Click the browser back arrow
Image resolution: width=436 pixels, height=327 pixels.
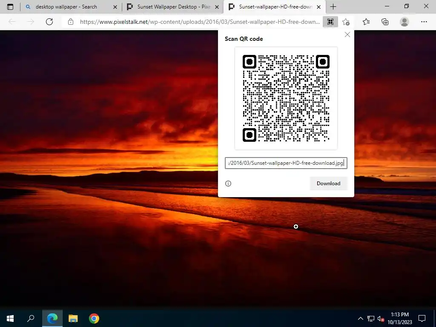[x=12, y=22]
